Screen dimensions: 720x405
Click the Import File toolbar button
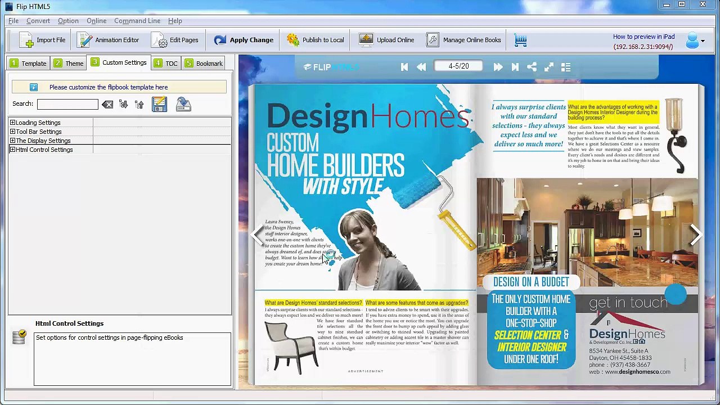[x=42, y=40]
